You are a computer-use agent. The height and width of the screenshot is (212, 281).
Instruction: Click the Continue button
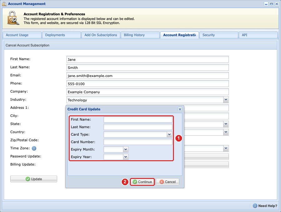142,182
